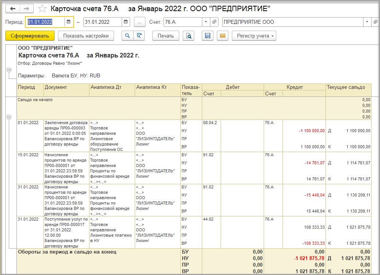
Task: Select the Заключение договора аренды ПР00-000003 document cell
Action: (x=66, y=136)
